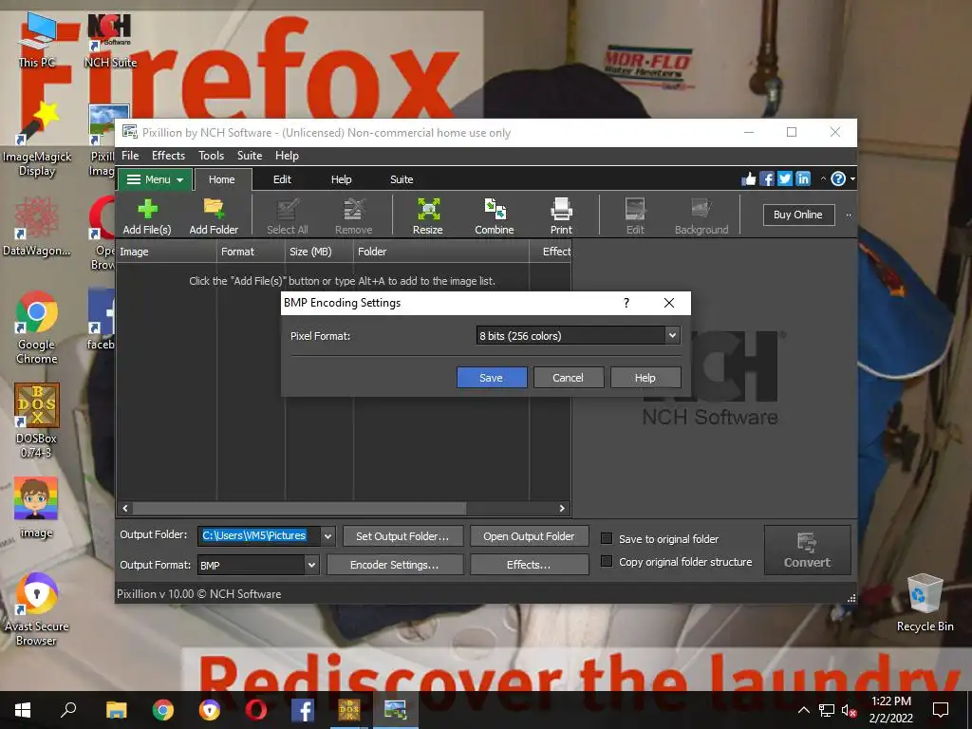Click the Output Folder path field
Image resolution: width=972 pixels, height=729 pixels.
click(x=259, y=535)
